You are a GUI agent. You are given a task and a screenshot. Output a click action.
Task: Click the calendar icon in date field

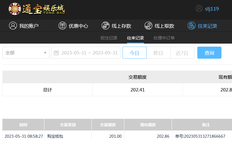point(56,53)
